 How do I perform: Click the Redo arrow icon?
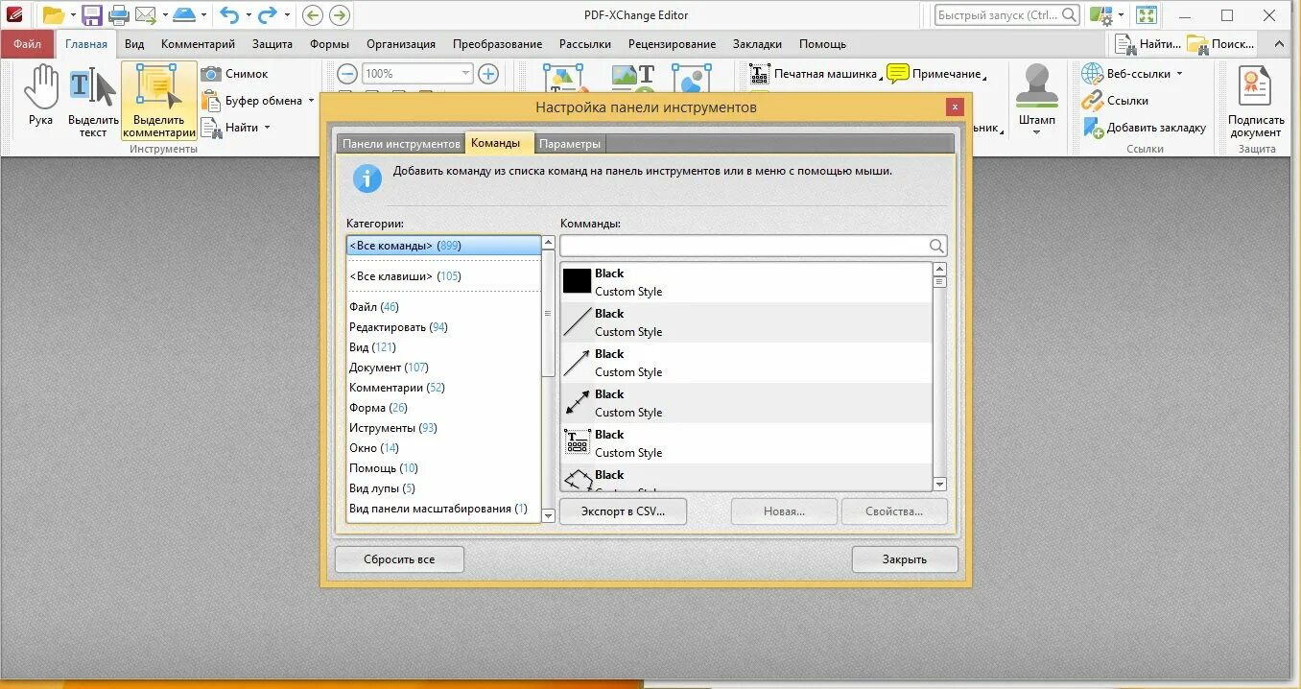(268, 15)
